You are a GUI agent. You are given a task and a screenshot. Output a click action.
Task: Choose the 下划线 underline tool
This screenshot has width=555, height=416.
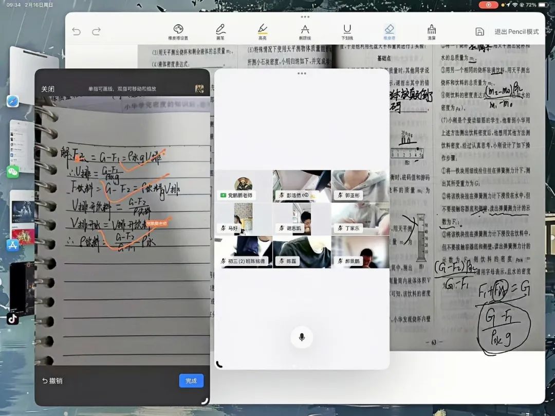347,32
